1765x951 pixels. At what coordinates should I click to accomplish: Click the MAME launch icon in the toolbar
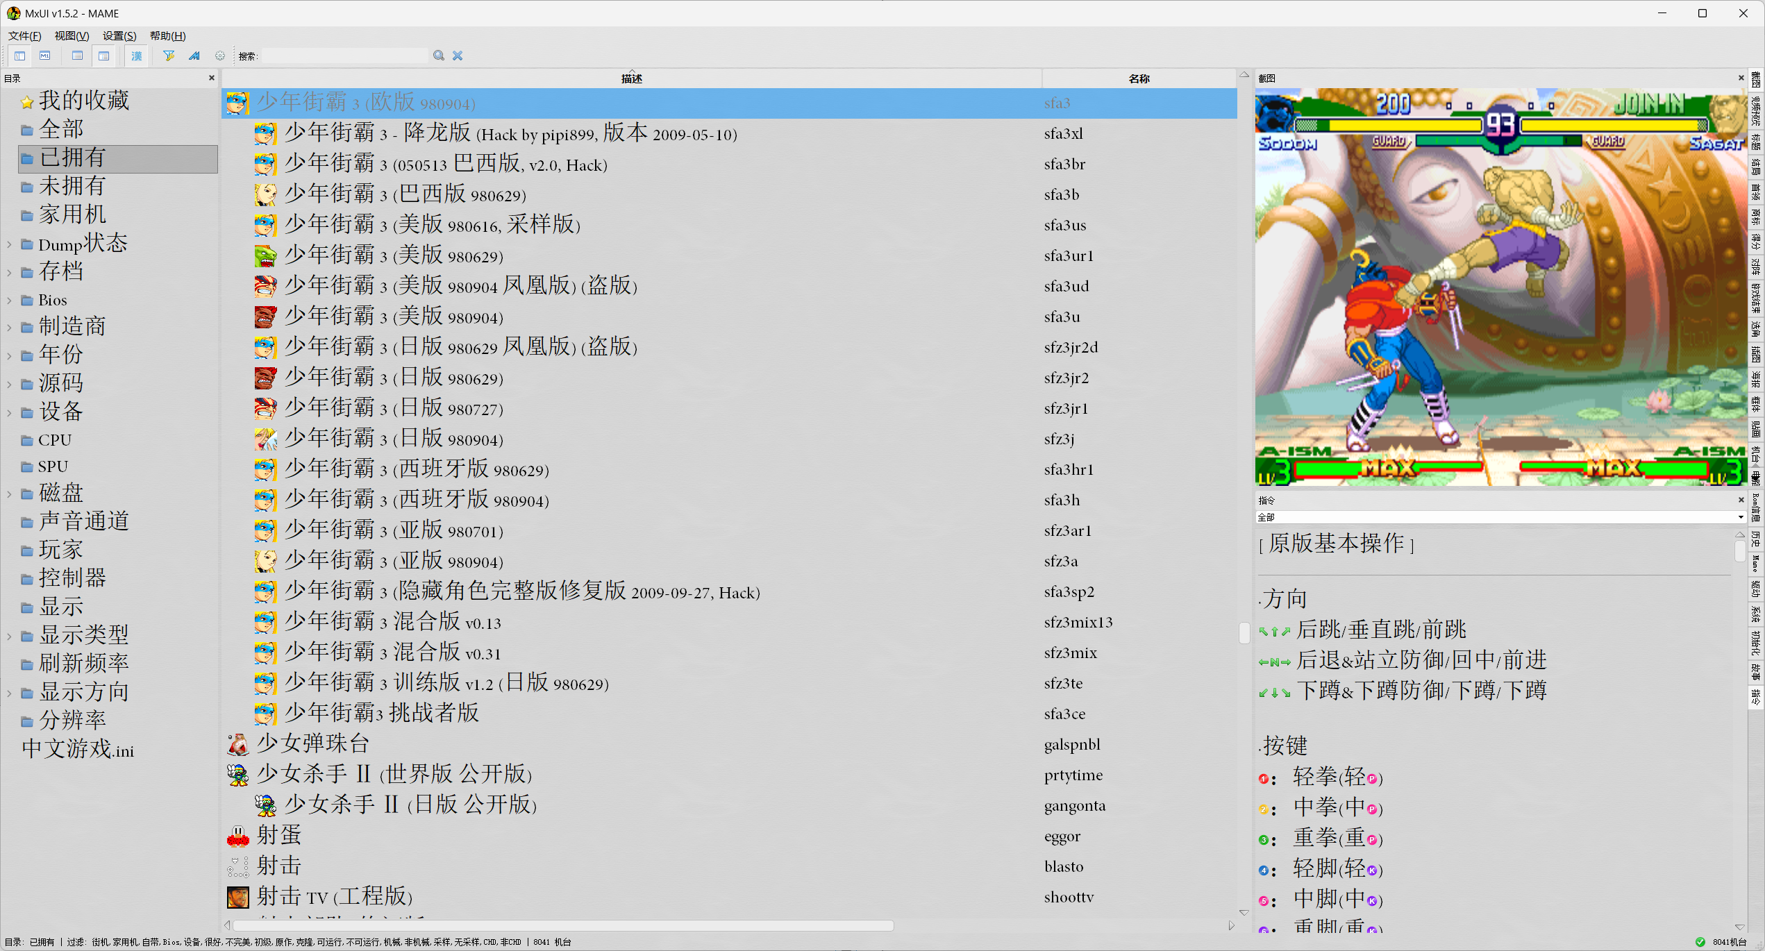coord(194,56)
